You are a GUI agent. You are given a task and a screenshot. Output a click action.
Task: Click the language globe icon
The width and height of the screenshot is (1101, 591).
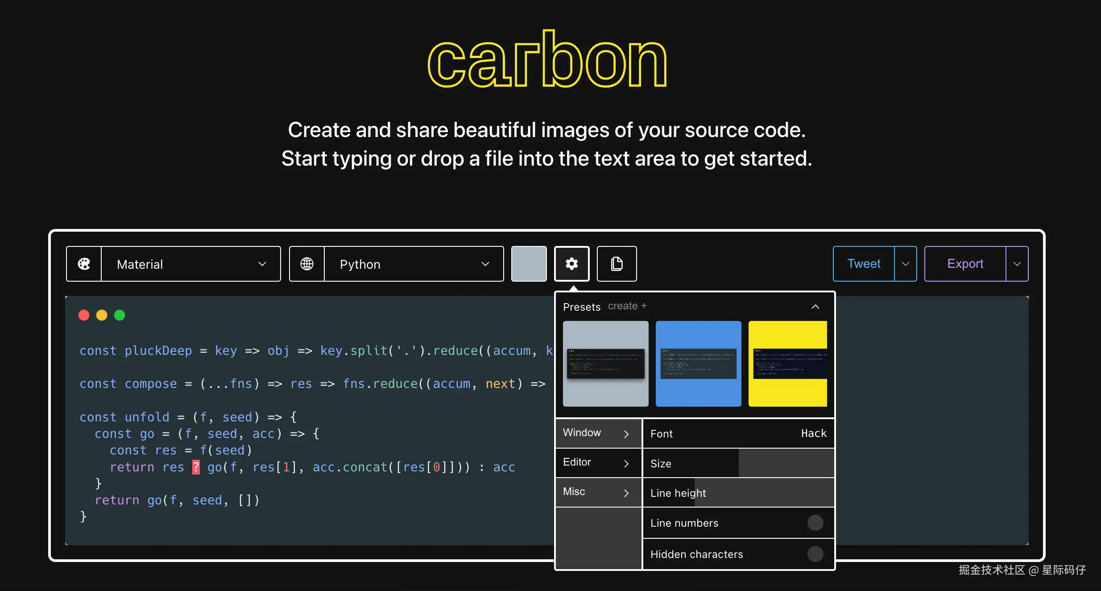307,264
